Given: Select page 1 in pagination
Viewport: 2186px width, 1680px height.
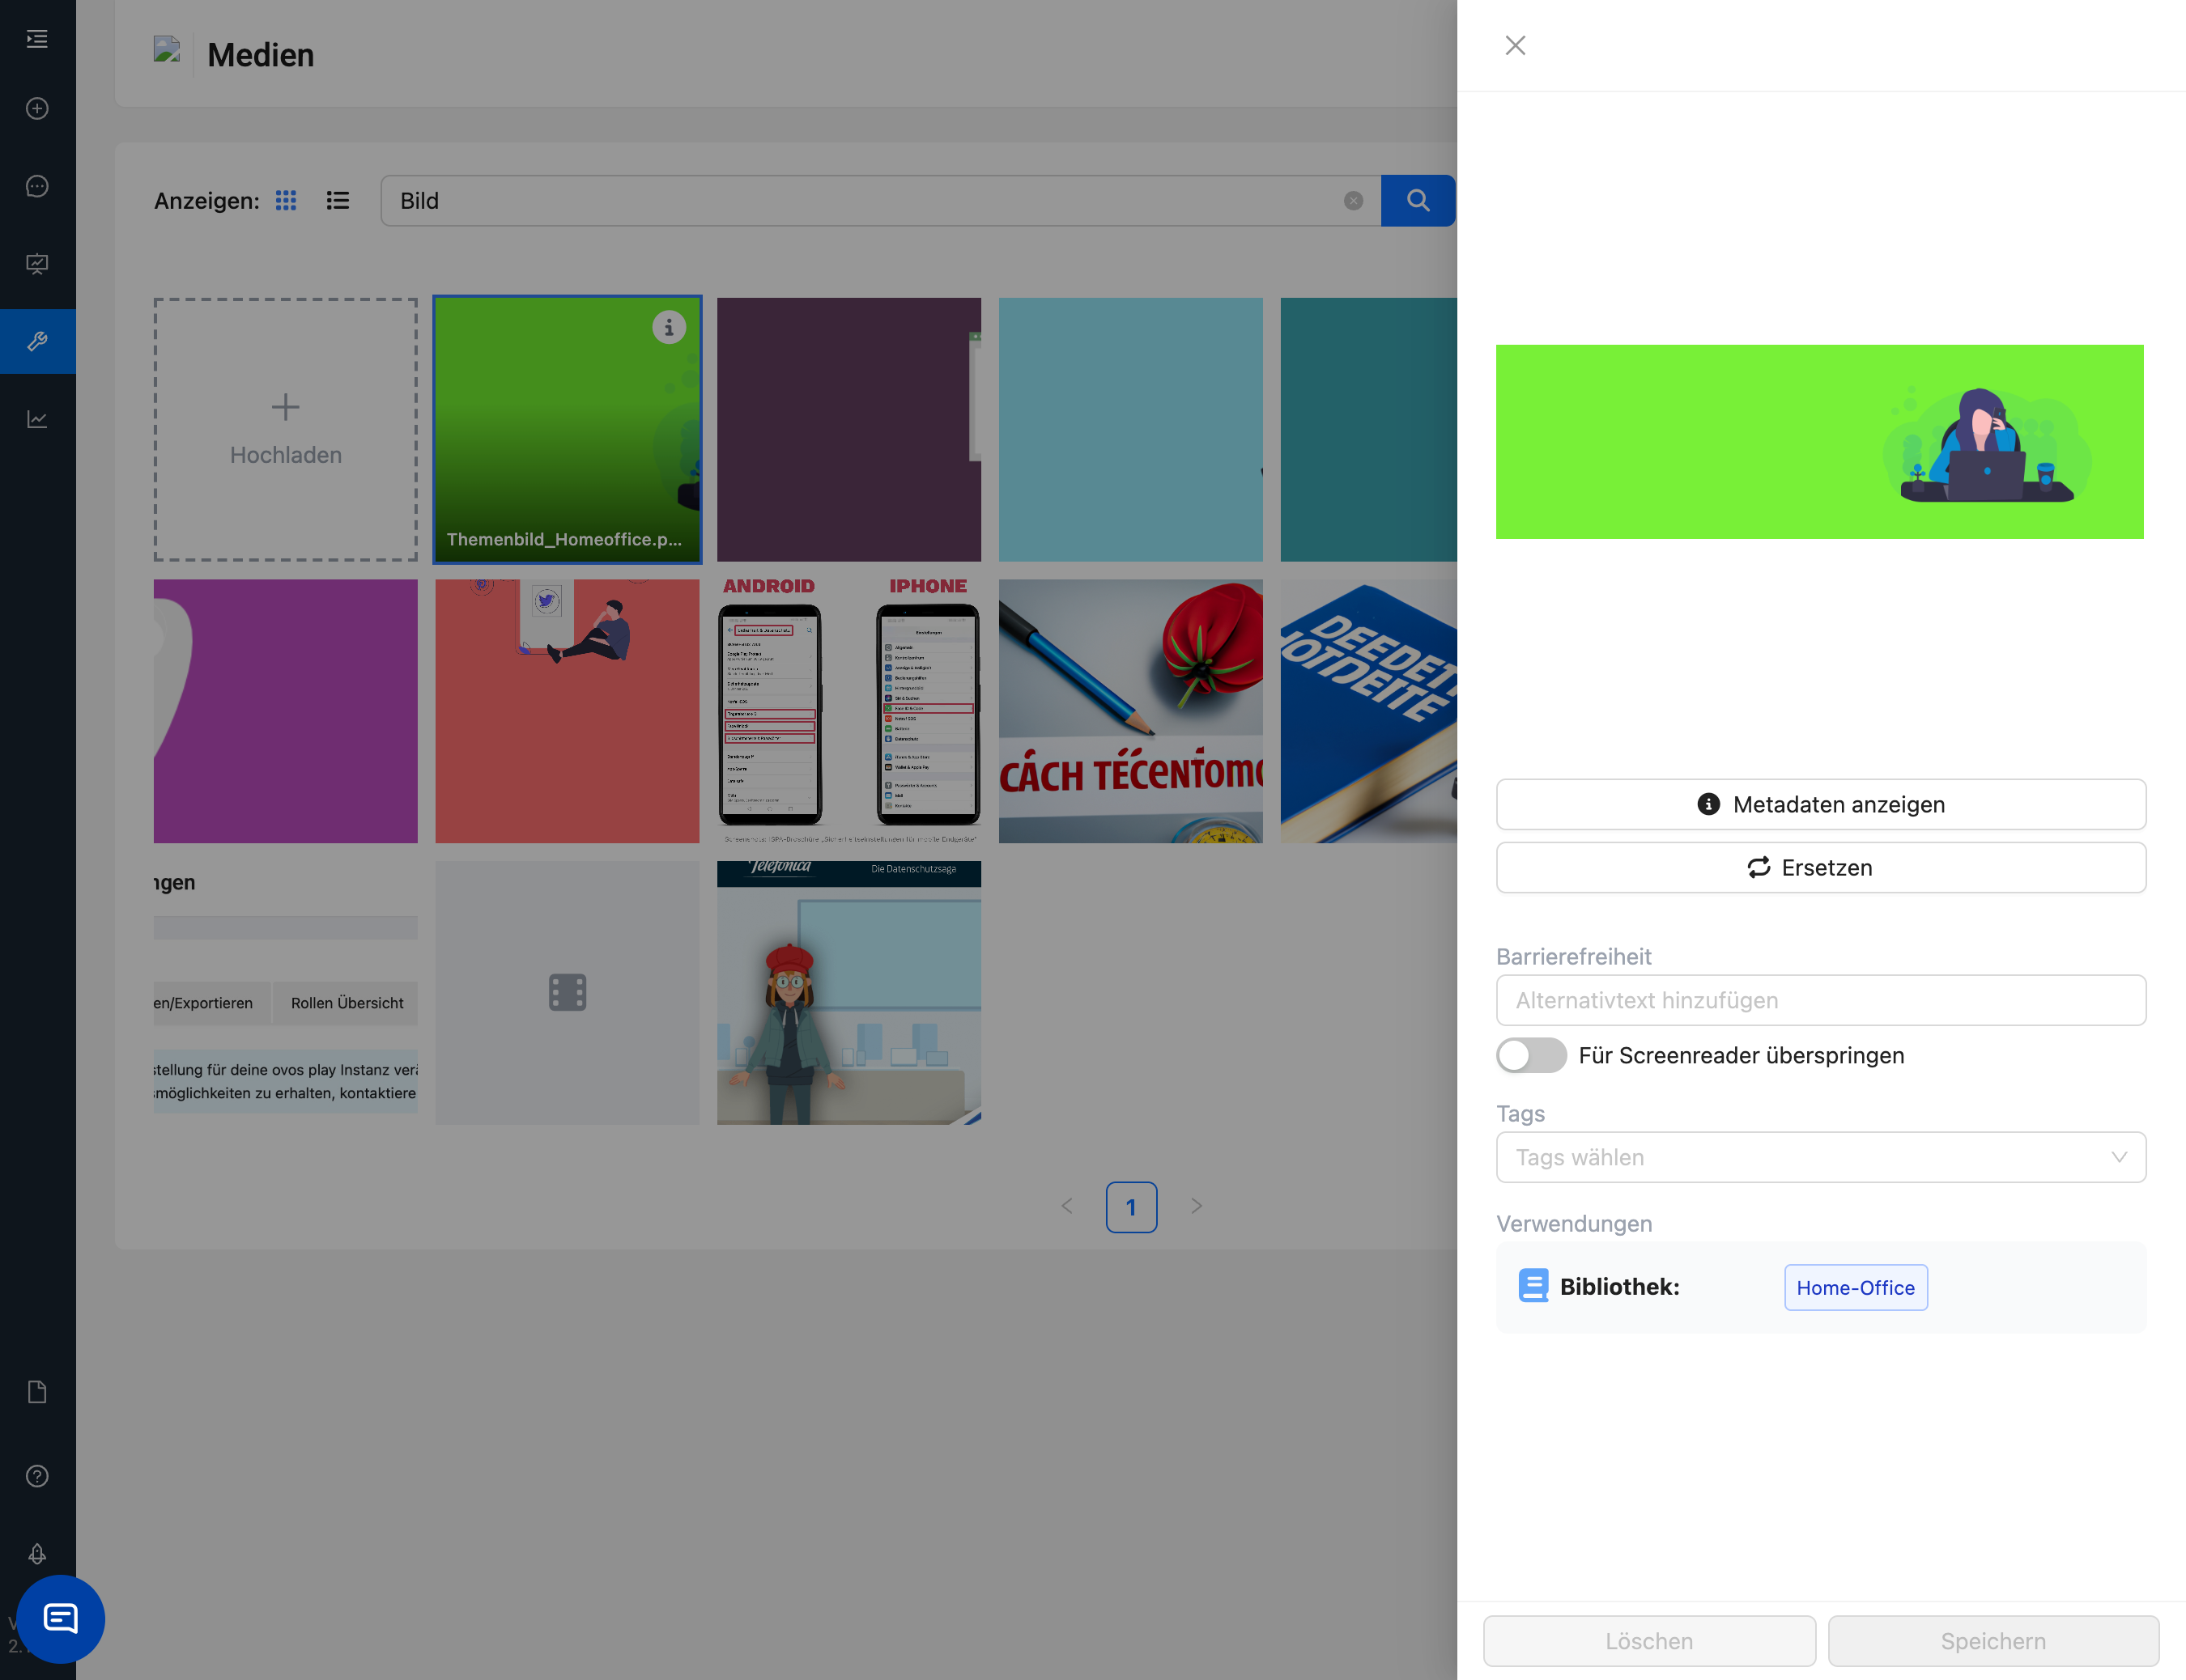Looking at the screenshot, I should click(1130, 1207).
